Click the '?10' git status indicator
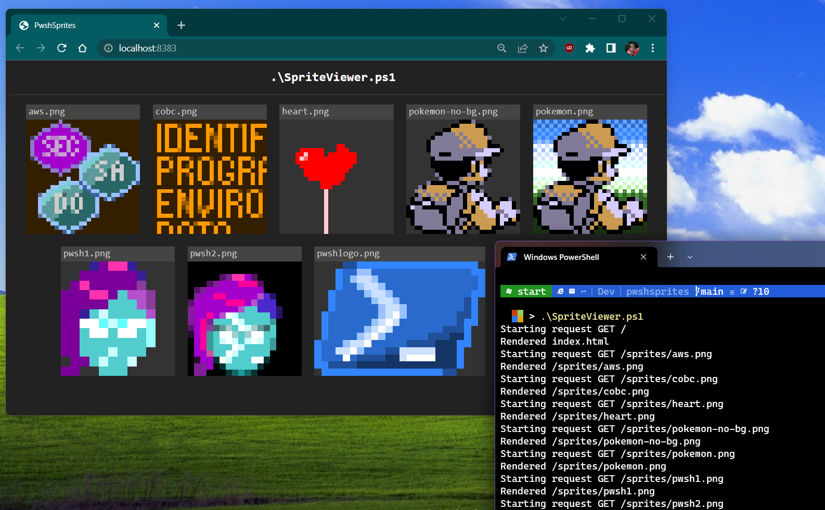825x510 pixels. click(x=760, y=292)
